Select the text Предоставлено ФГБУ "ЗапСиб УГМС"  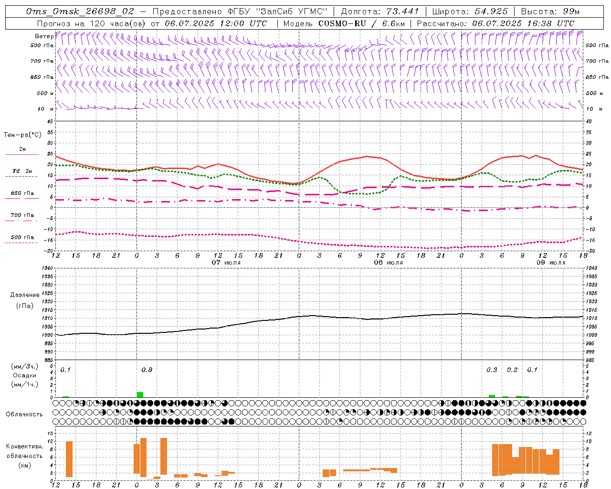tap(240, 11)
